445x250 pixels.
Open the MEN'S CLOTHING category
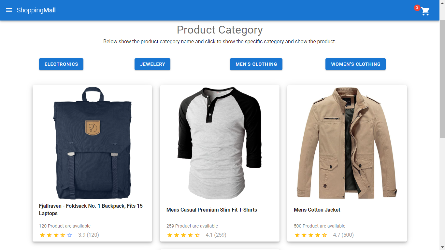coord(256,64)
